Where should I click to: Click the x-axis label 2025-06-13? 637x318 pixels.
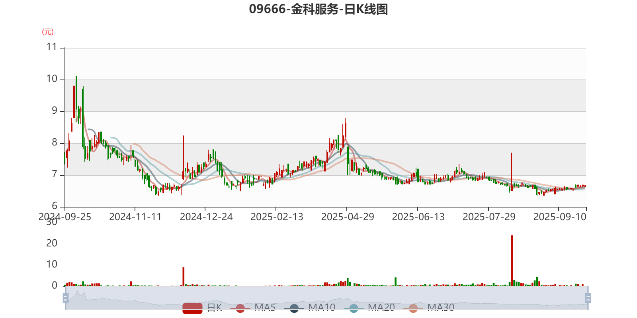coord(418,217)
